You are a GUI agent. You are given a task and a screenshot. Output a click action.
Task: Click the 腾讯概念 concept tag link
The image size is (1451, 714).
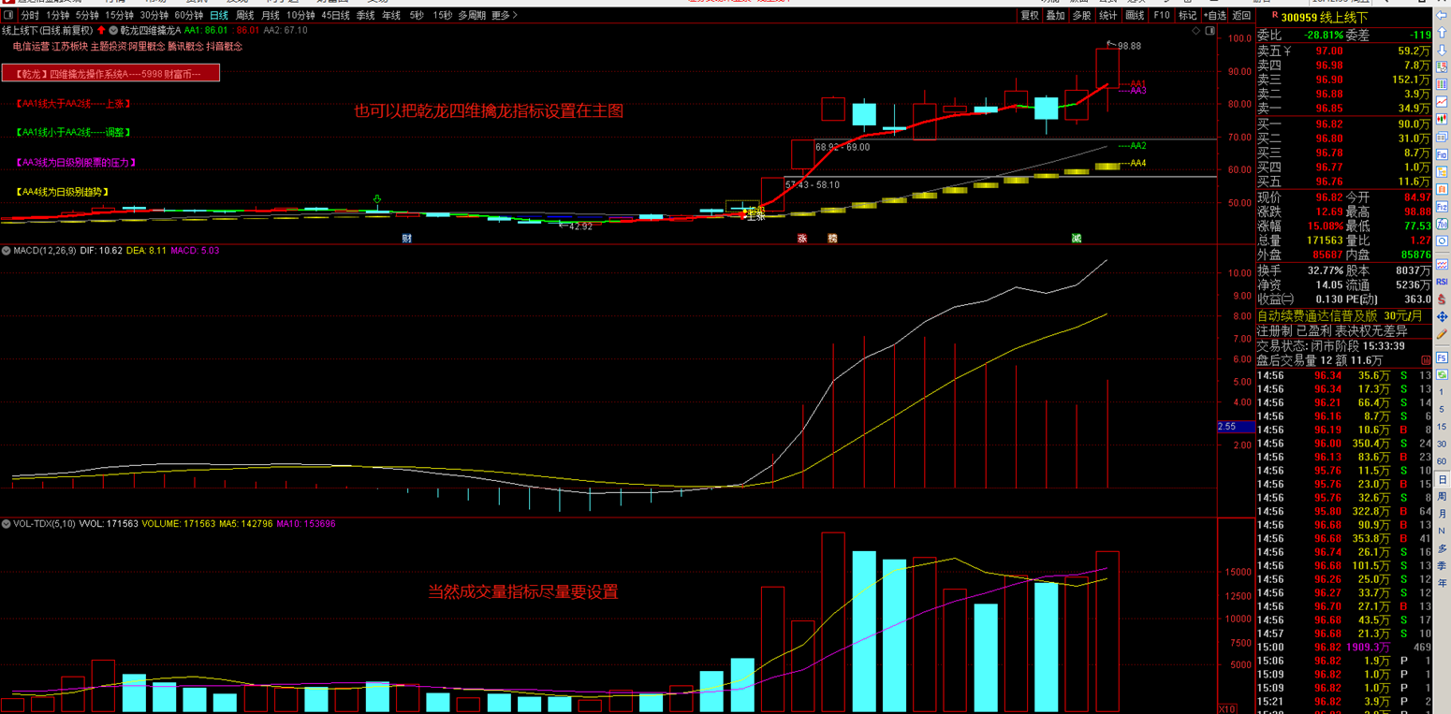tap(184, 46)
